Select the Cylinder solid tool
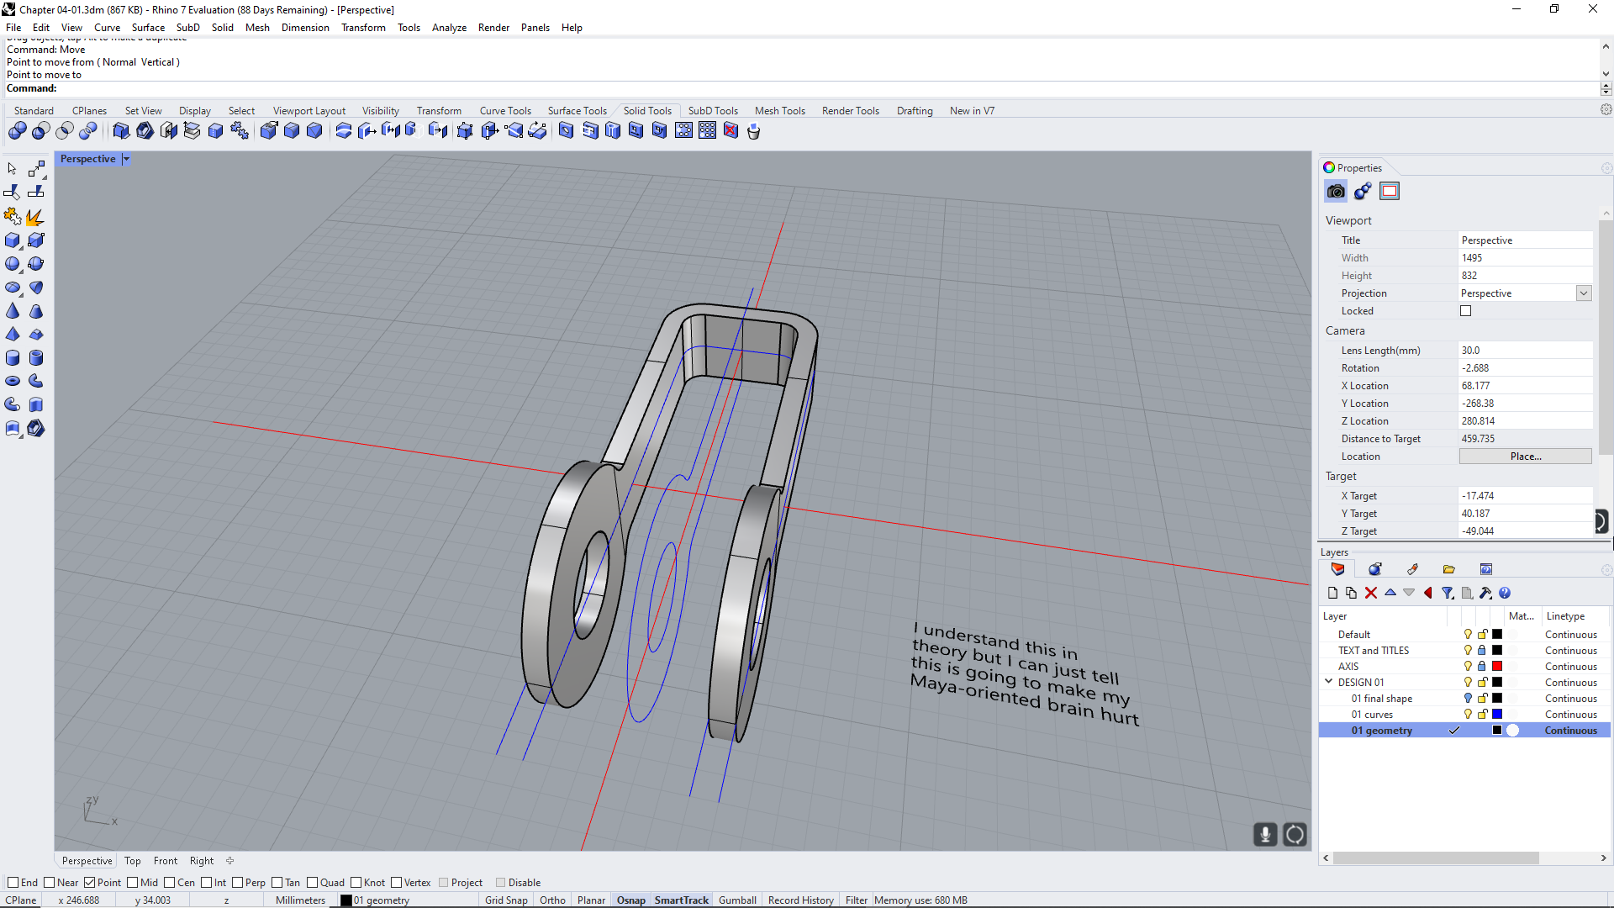Image resolution: width=1614 pixels, height=908 pixels. 13,358
